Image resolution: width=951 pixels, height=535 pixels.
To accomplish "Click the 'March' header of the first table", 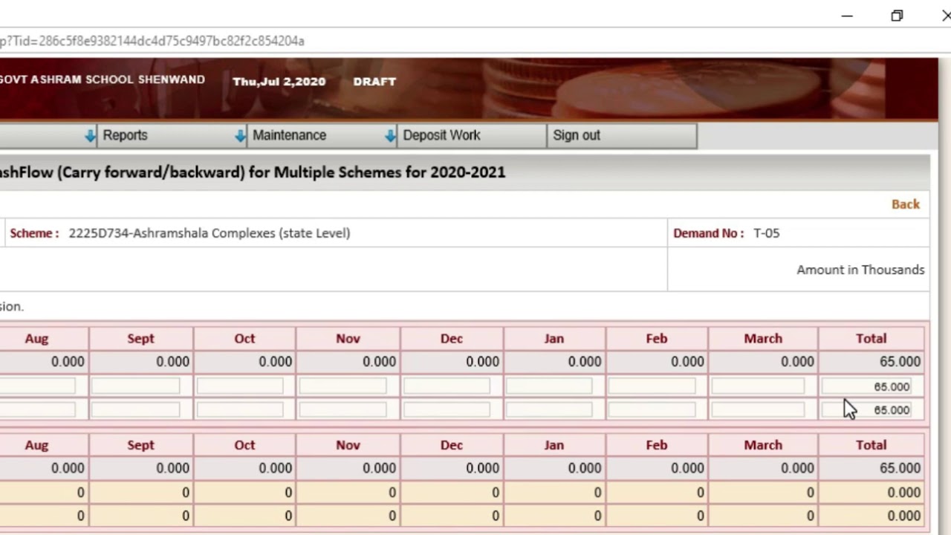I will (763, 339).
